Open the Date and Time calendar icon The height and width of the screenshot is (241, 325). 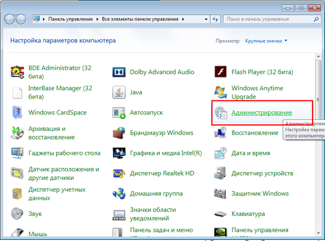click(221, 153)
